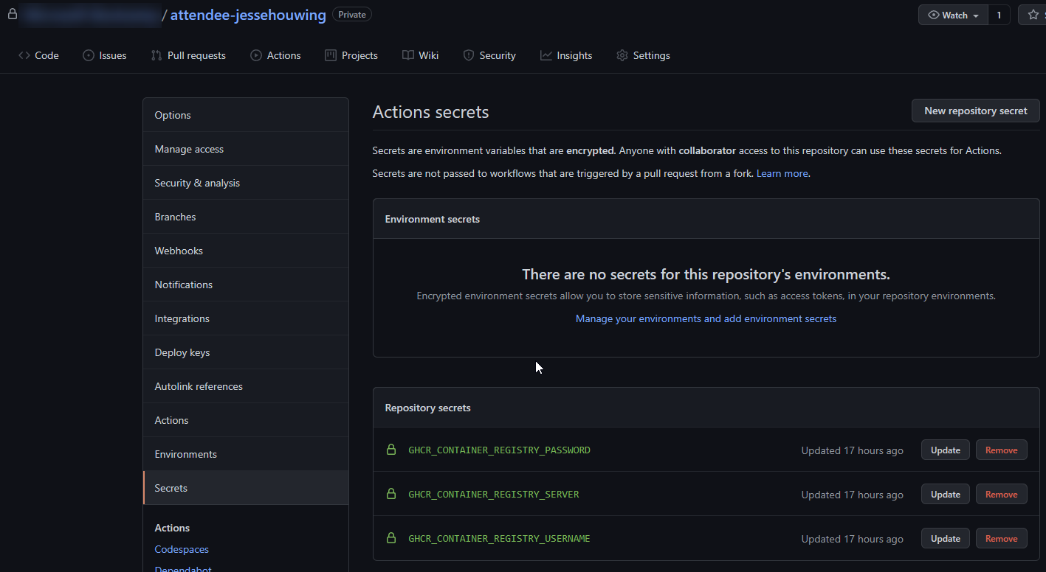
Task: Click the Code tab angle-brackets icon
Action: point(24,55)
